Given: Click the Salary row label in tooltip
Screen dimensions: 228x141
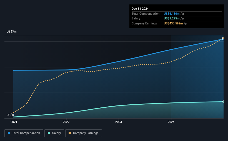Looking at the screenshot, I should pos(136,19).
